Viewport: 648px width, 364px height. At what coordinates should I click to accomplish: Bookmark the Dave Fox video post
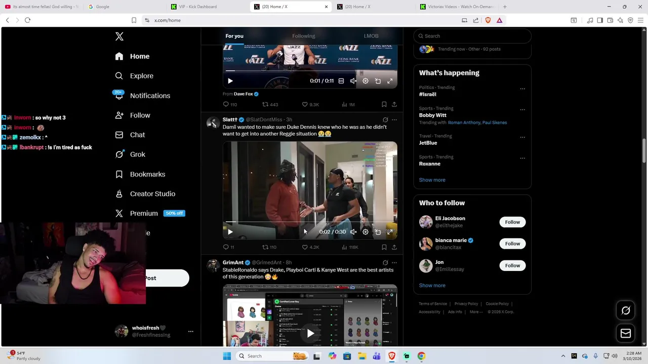pyautogui.click(x=384, y=104)
